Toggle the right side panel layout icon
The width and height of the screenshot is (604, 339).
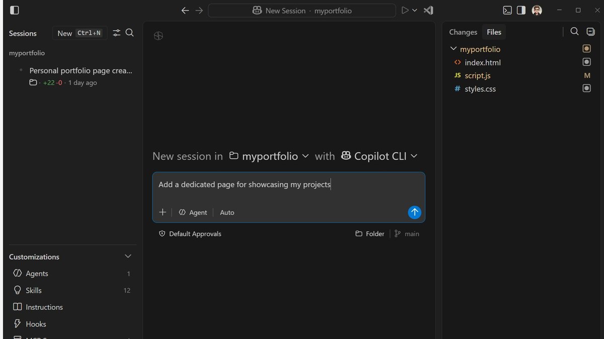[521, 10]
